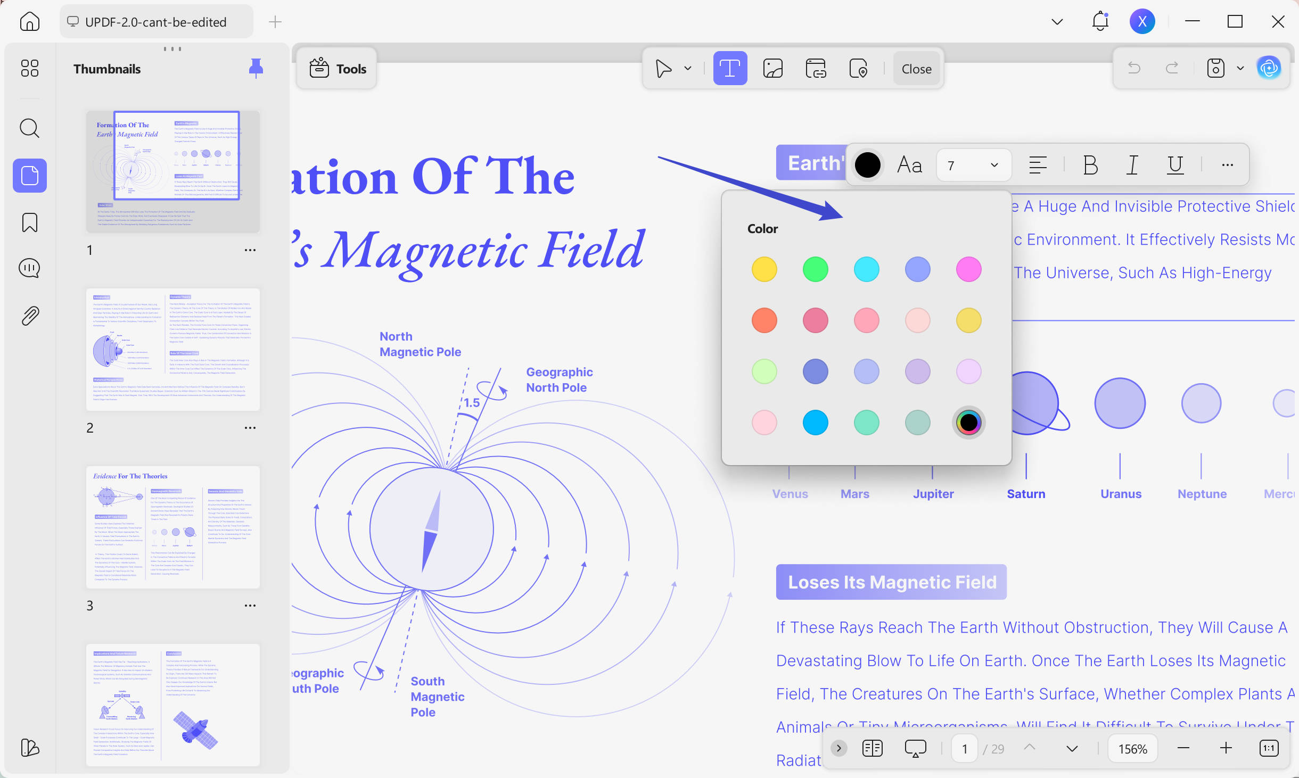1299x778 pixels.
Task: Select the pointer selection tool
Action: click(663, 69)
